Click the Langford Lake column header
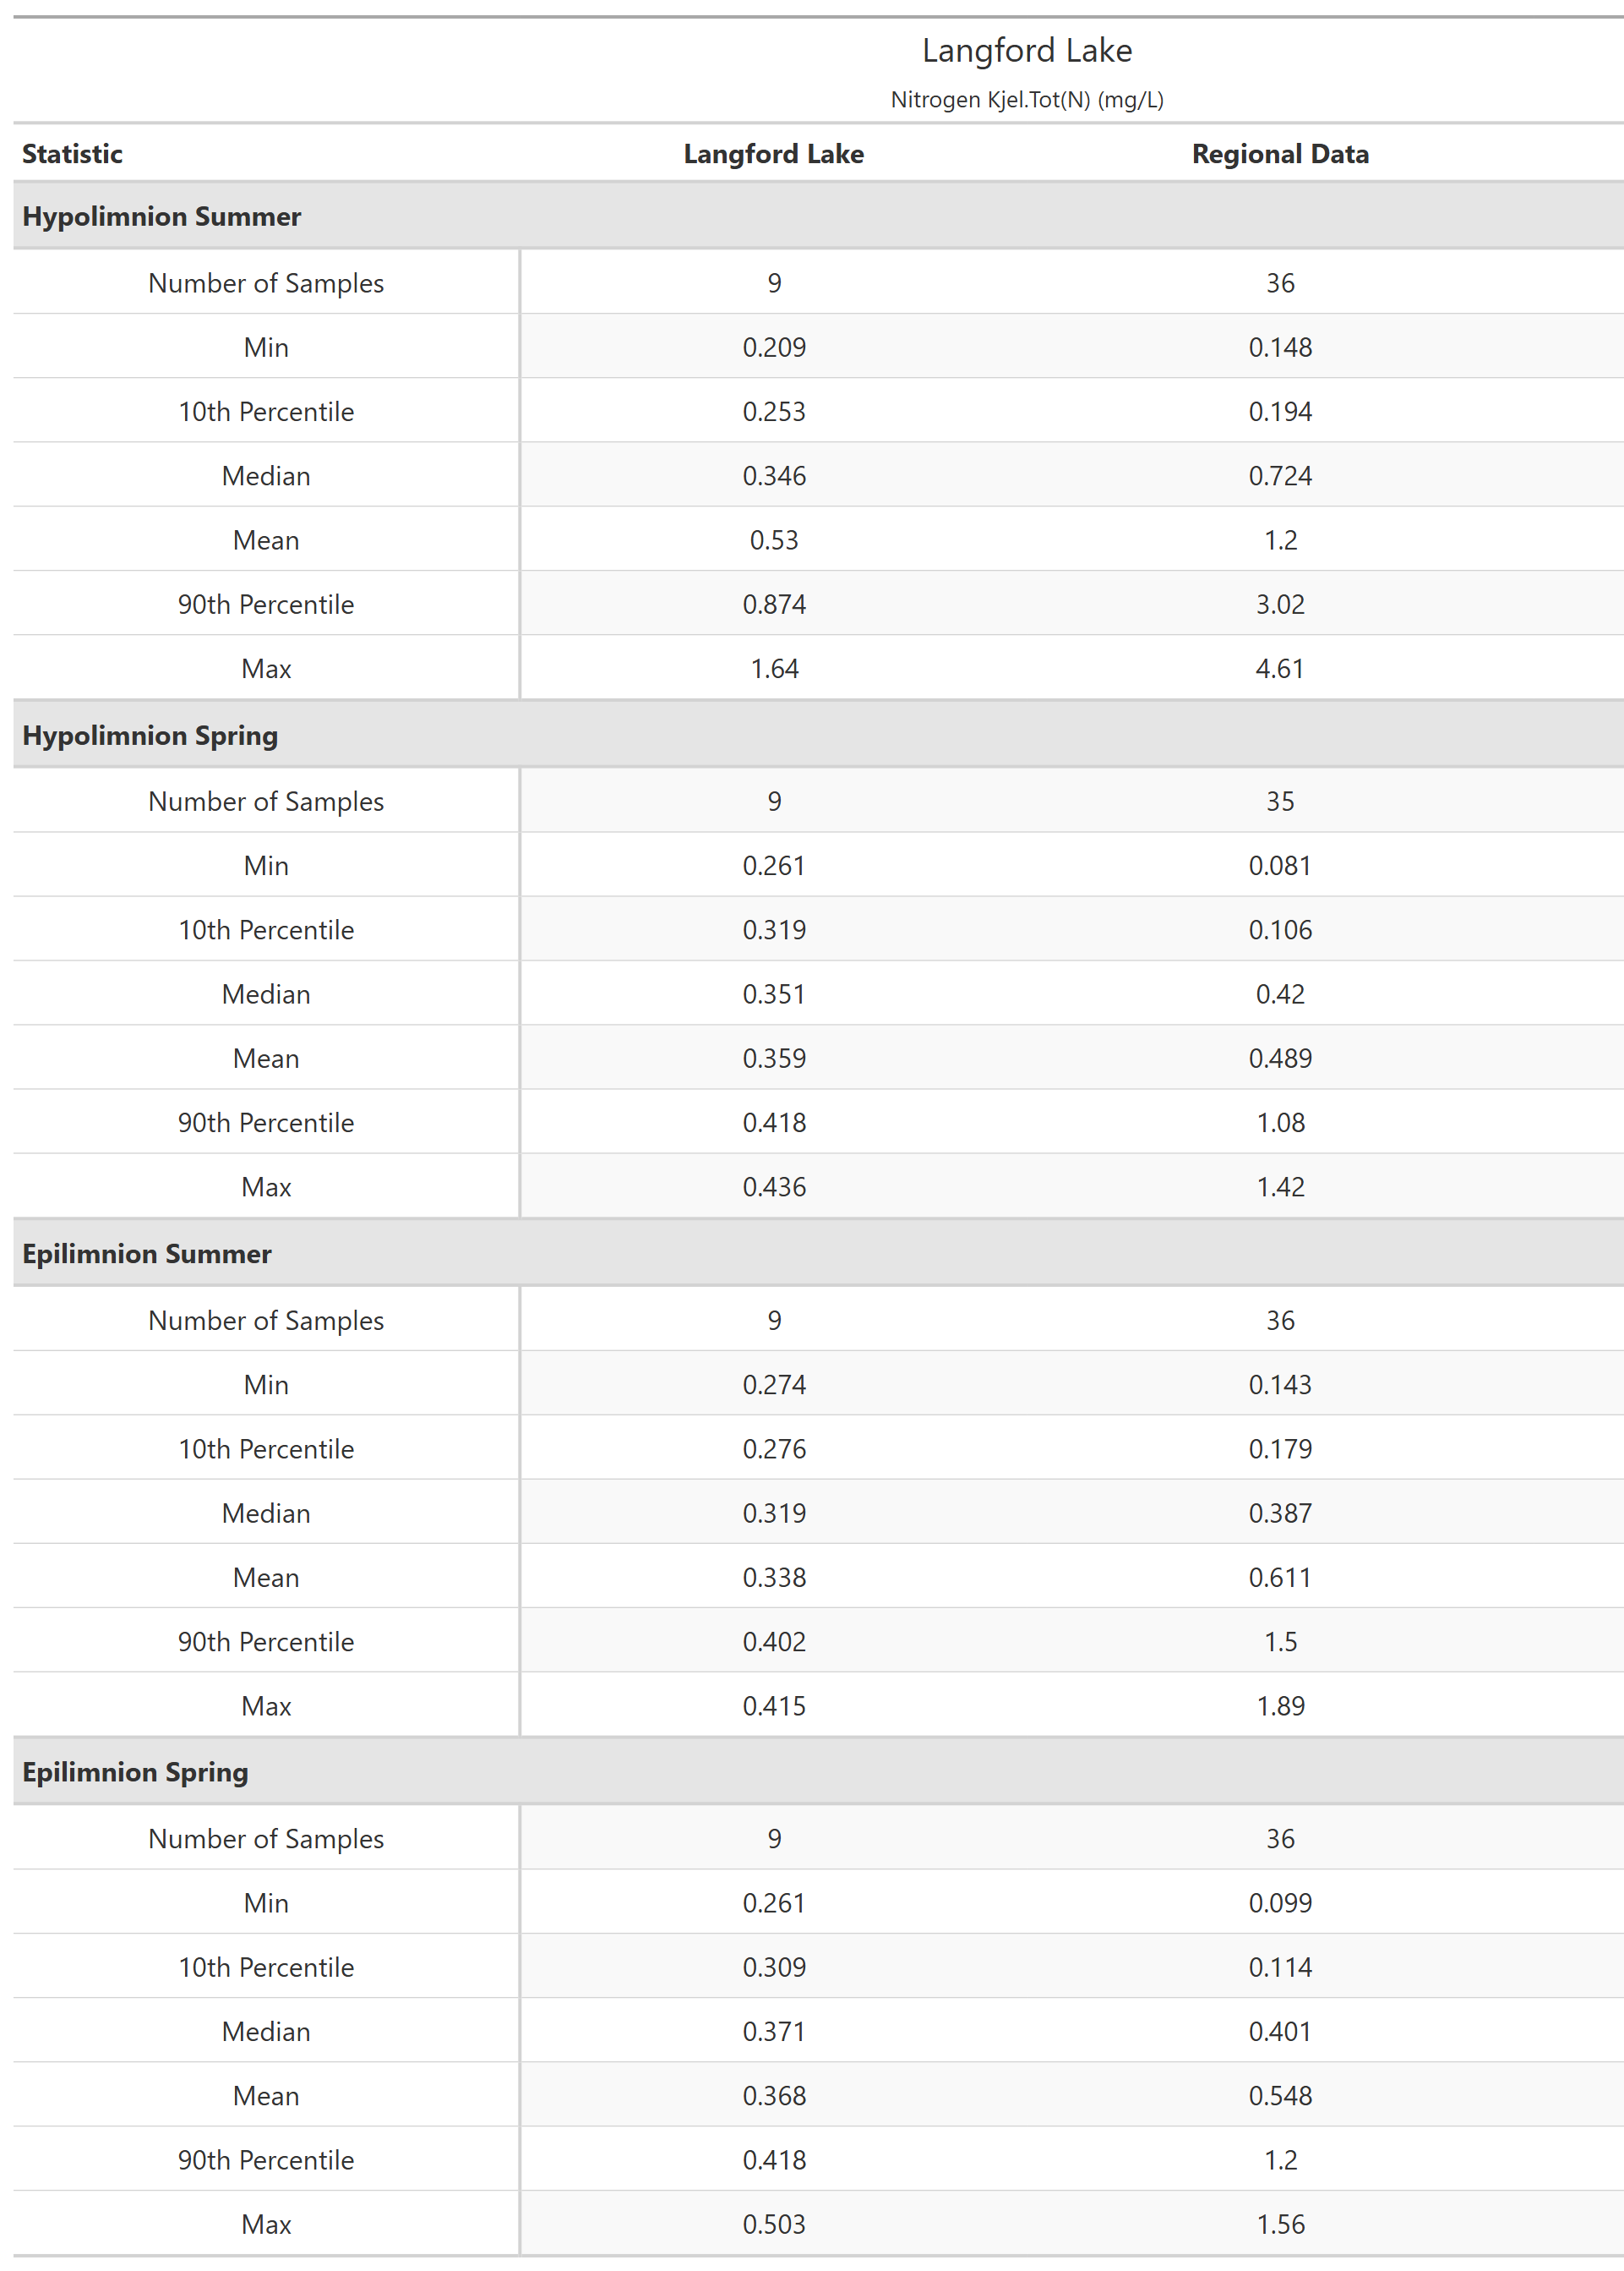The image size is (1624, 2271). pyautogui.click(x=773, y=154)
